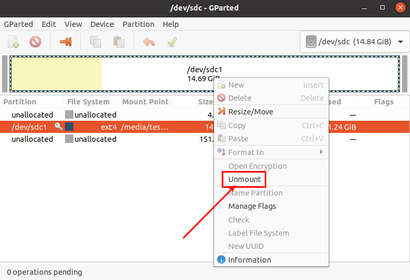Click the Apply all operations checkmark icon
This screenshot has width=410, height=280.
pos(172,42)
